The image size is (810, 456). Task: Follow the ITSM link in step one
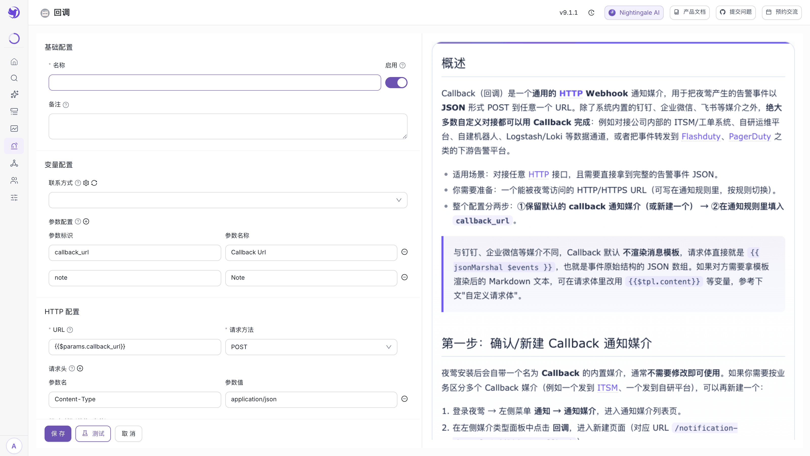pos(607,388)
